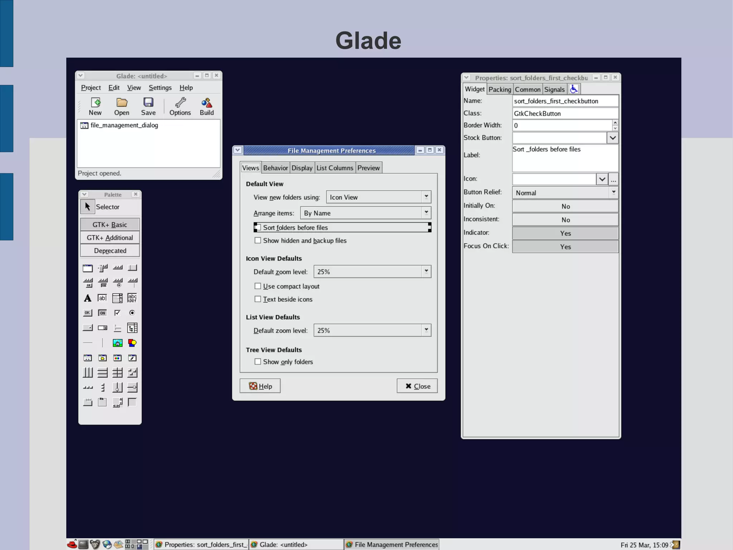The width and height of the screenshot is (733, 550).
Task: Pick the Text Entry (abl) widget icon
Action: coord(102,298)
